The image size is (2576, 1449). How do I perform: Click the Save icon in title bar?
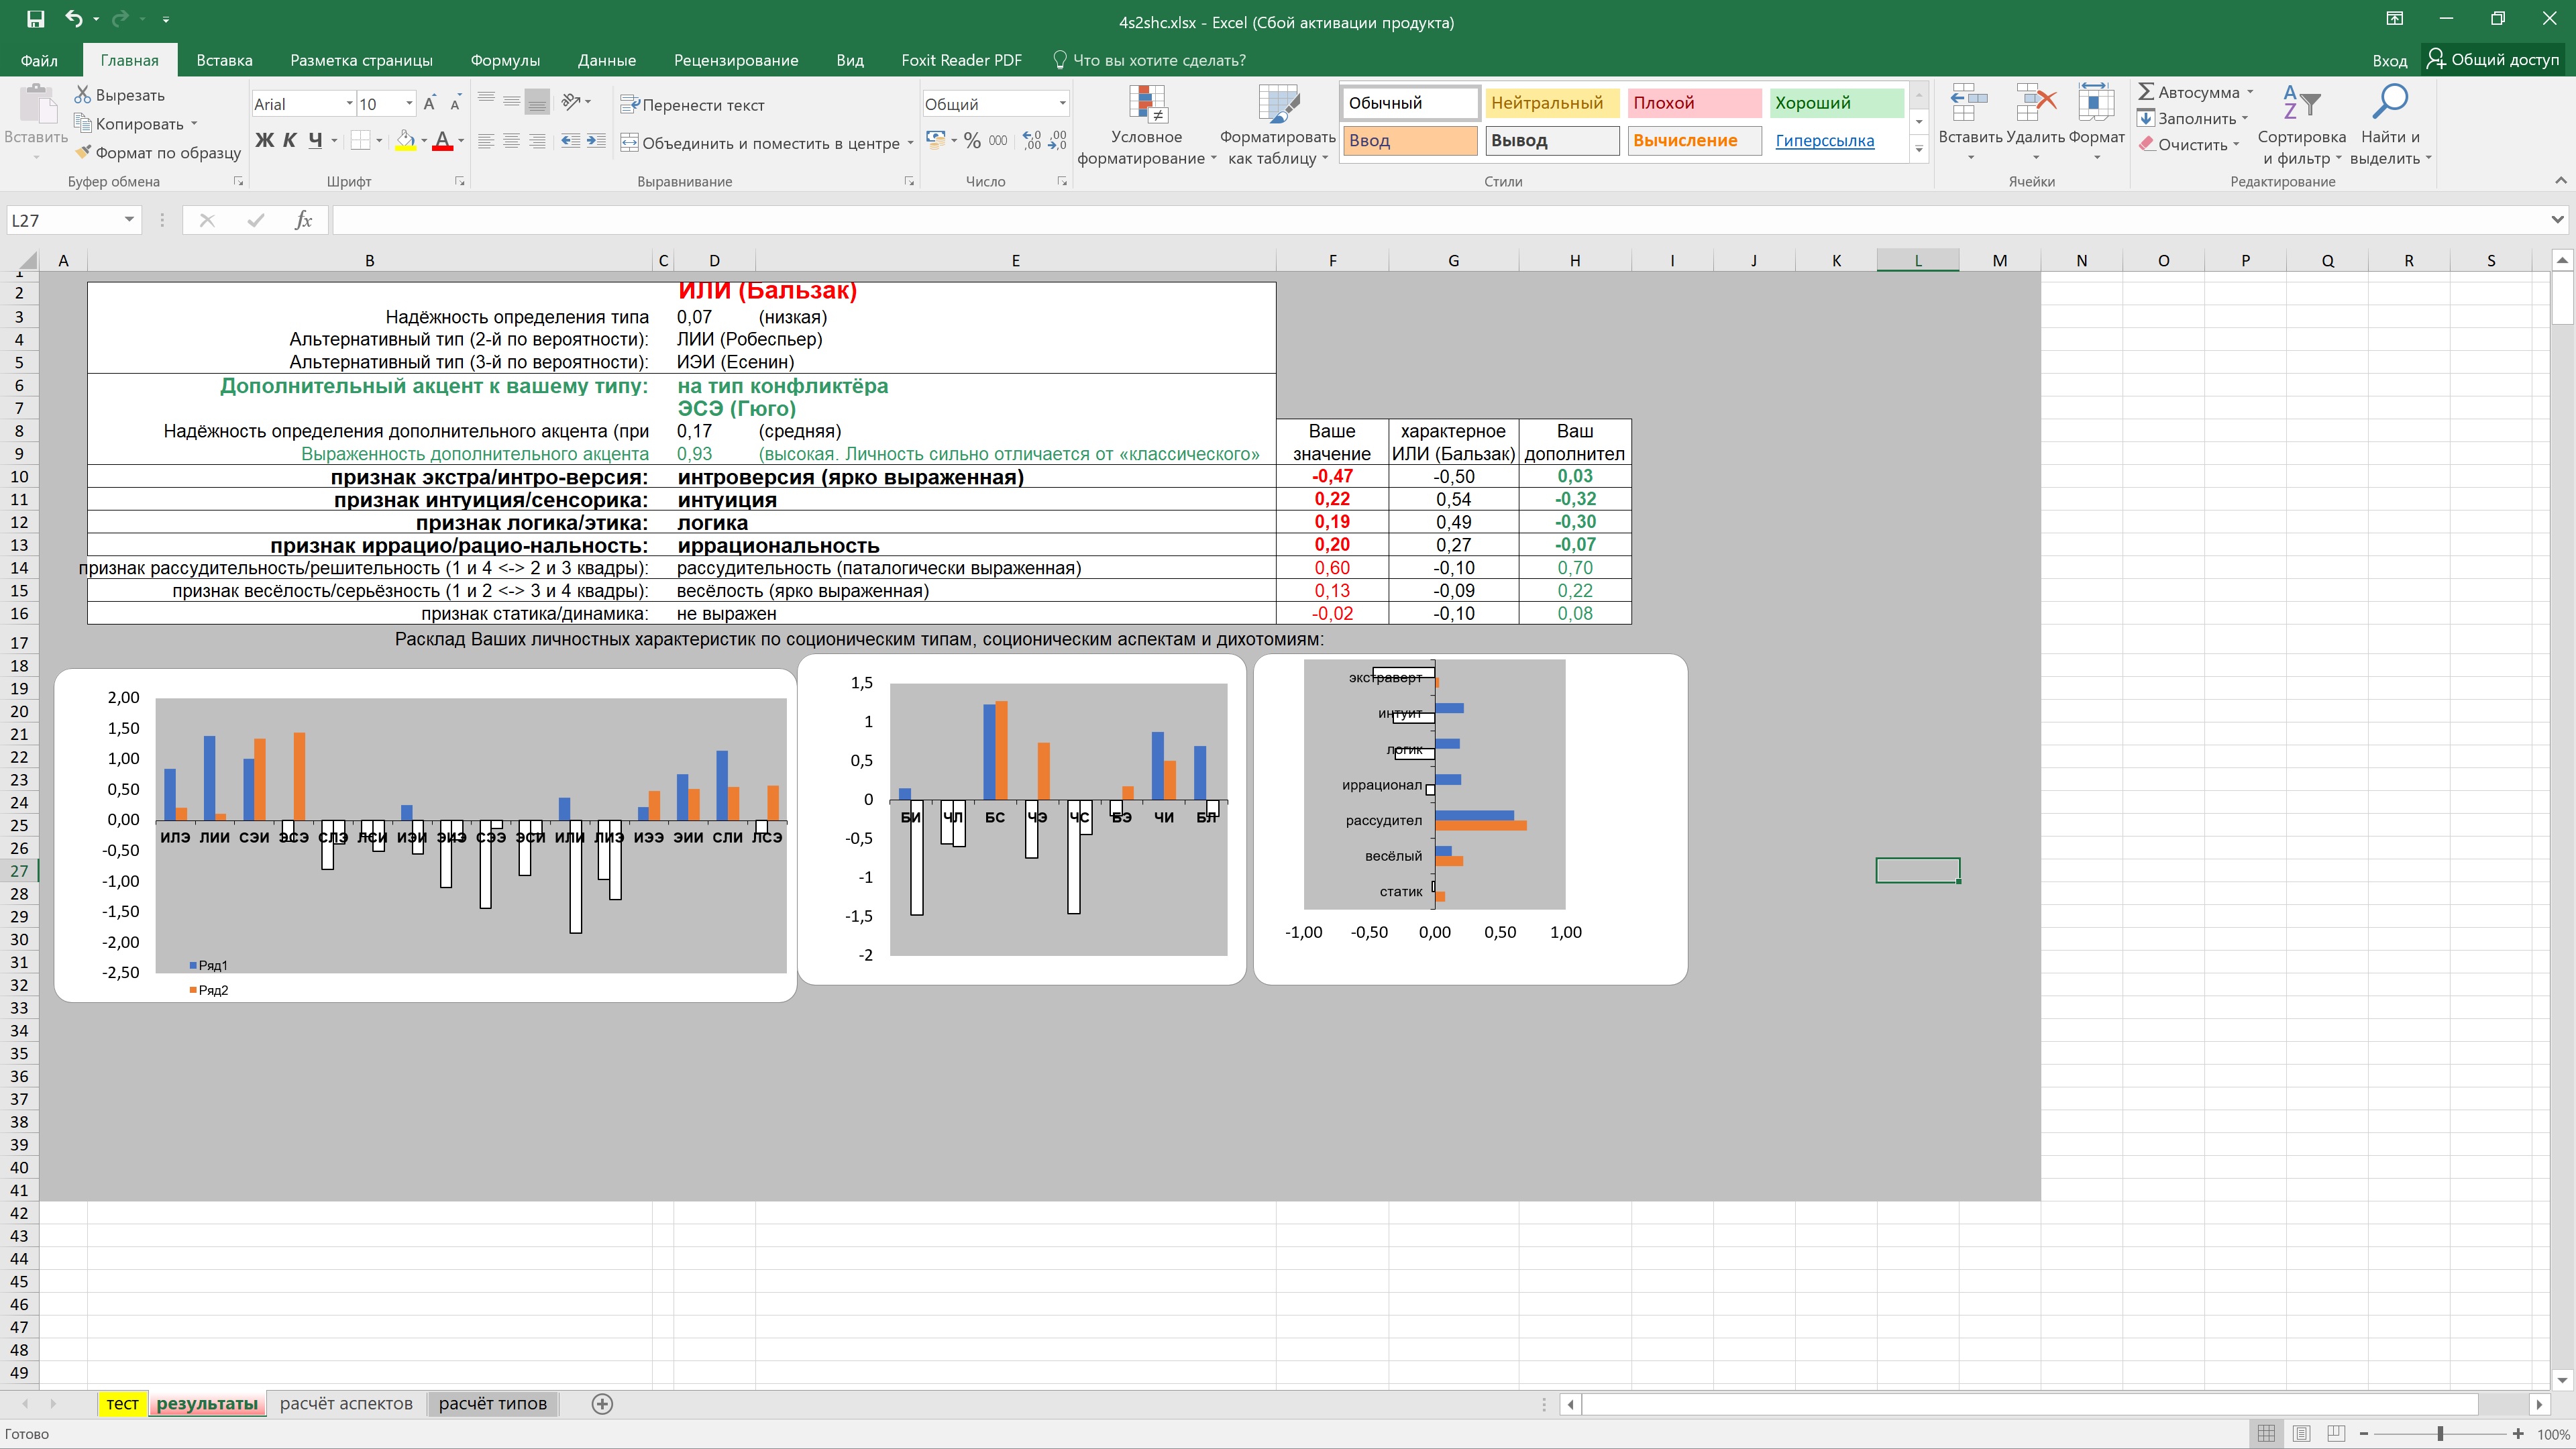pyautogui.click(x=36, y=19)
